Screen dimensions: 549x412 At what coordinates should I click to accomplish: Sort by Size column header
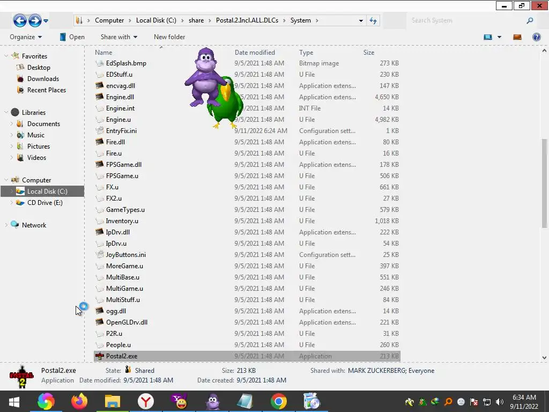pyautogui.click(x=369, y=52)
